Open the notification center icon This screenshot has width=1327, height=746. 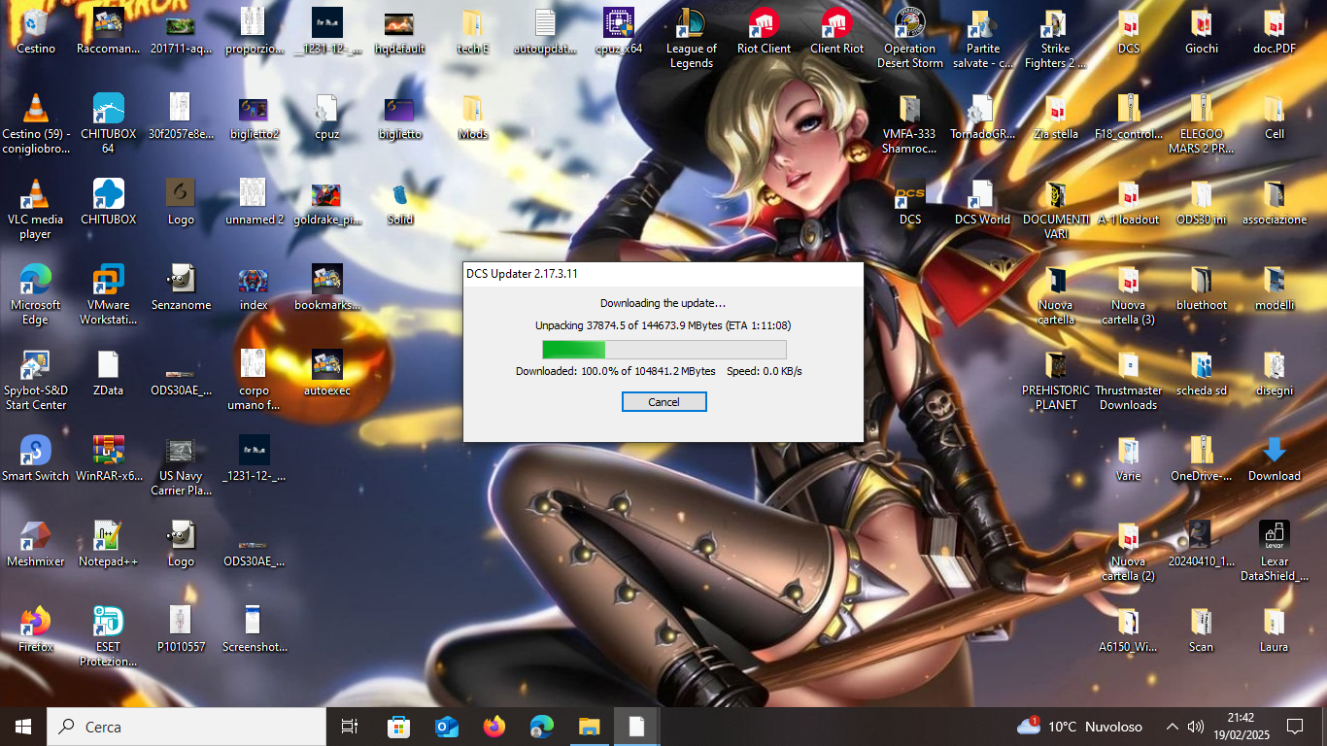[1294, 727]
